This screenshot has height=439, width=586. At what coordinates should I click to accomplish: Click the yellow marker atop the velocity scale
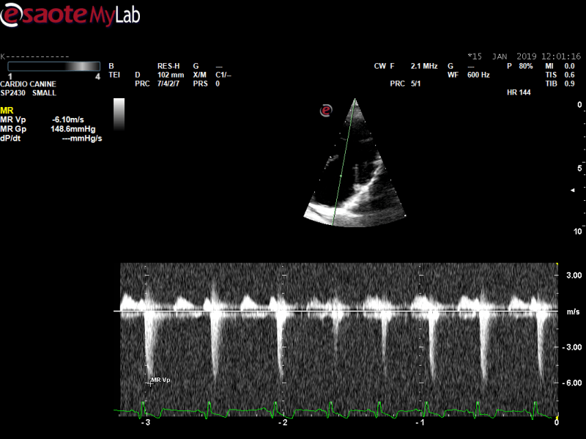tap(557, 265)
